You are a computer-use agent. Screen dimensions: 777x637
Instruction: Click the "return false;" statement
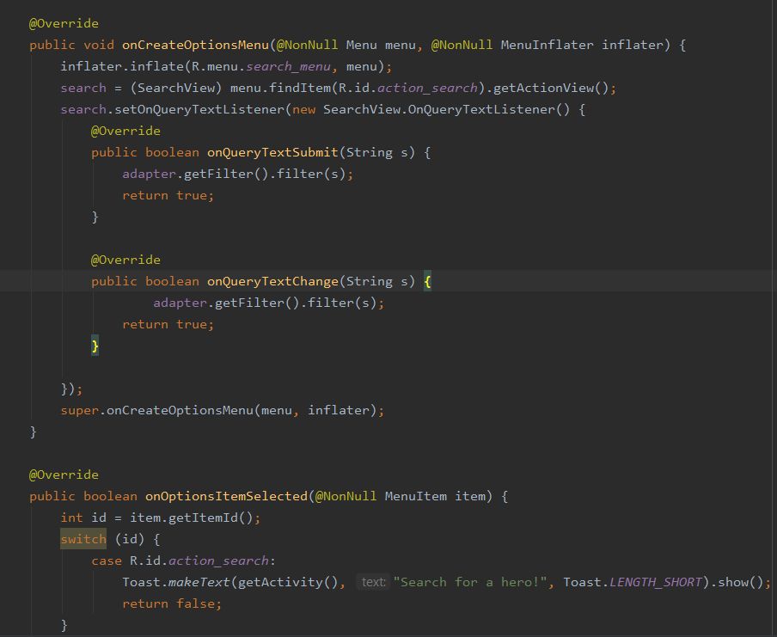172,603
